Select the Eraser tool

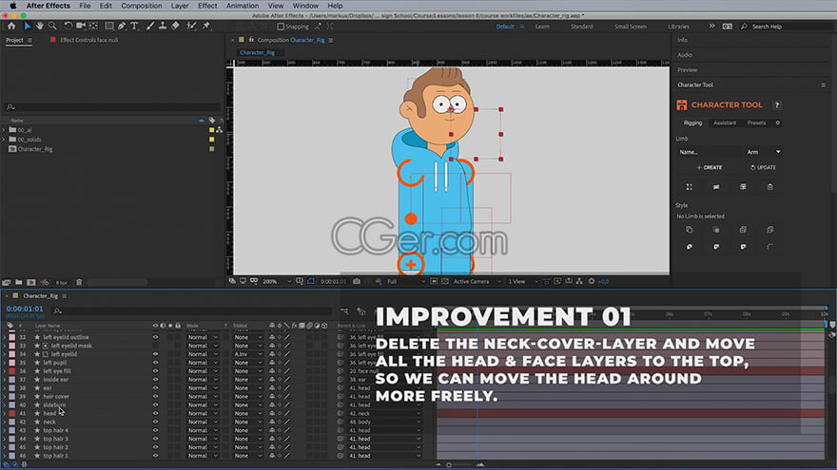pyautogui.click(x=175, y=26)
